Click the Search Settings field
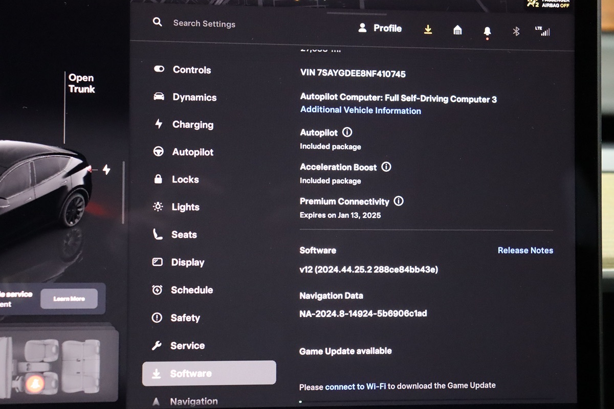 coord(204,24)
